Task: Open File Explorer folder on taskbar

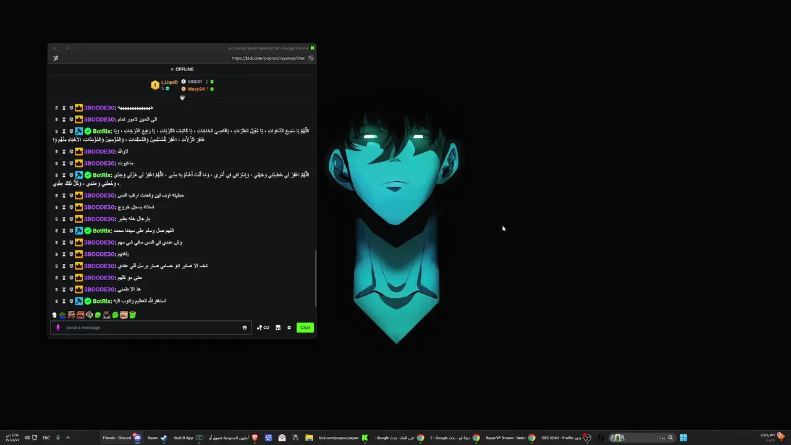Action: [309, 438]
